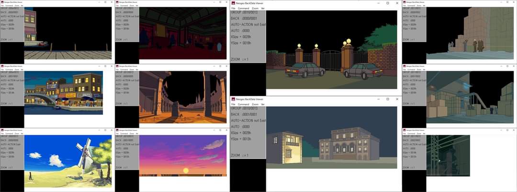The height and width of the screenshot is (192, 517).
Task: Close the windmill window
Action: click(x=112, y=130)
